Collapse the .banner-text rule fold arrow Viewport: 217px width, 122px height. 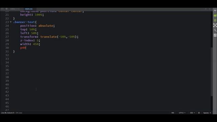tap(11, 22)
